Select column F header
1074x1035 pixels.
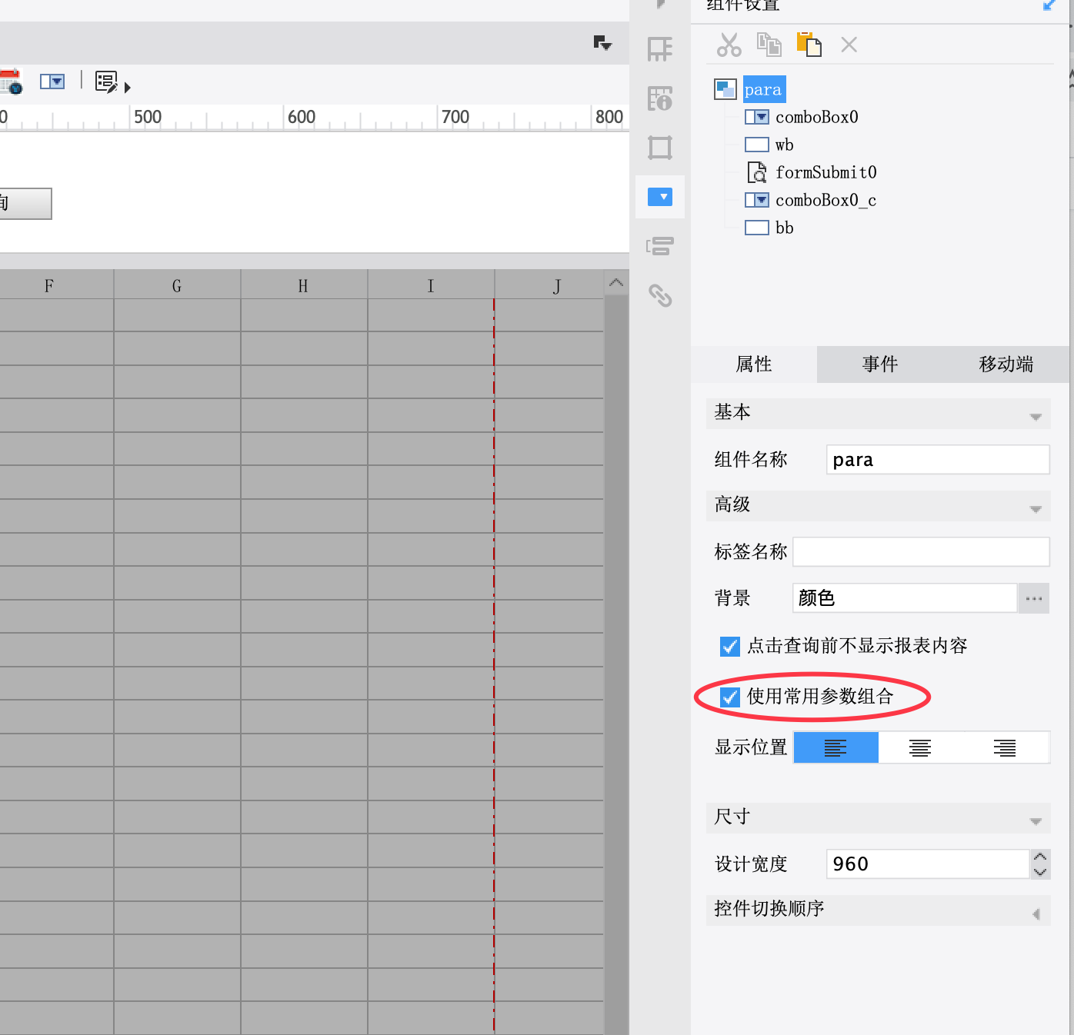tap(49, 286)
